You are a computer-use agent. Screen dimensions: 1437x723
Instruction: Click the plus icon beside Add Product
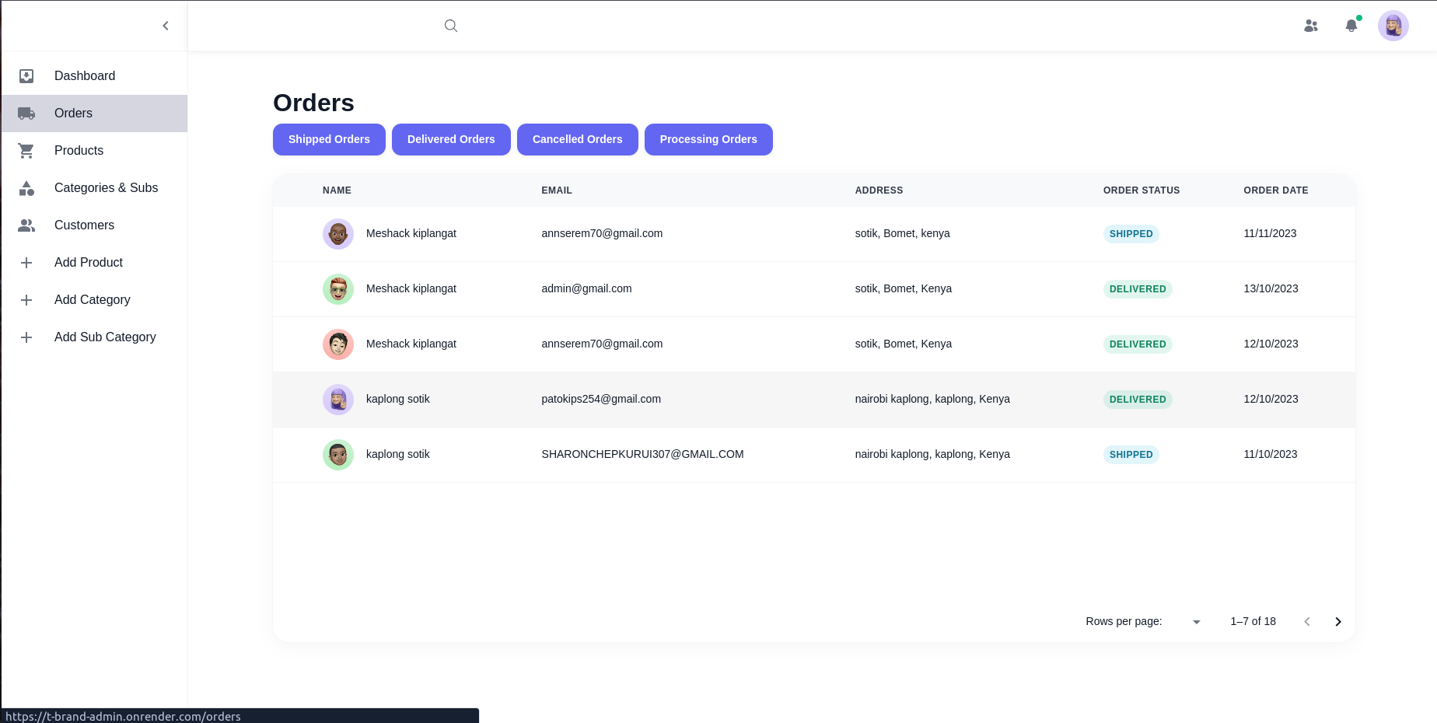point(26,263)
